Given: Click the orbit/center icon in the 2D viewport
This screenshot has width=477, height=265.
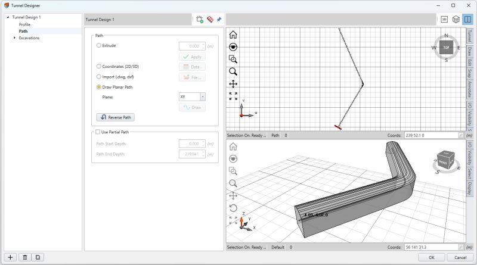Looking at the screenshot, I should click(233, 47).
